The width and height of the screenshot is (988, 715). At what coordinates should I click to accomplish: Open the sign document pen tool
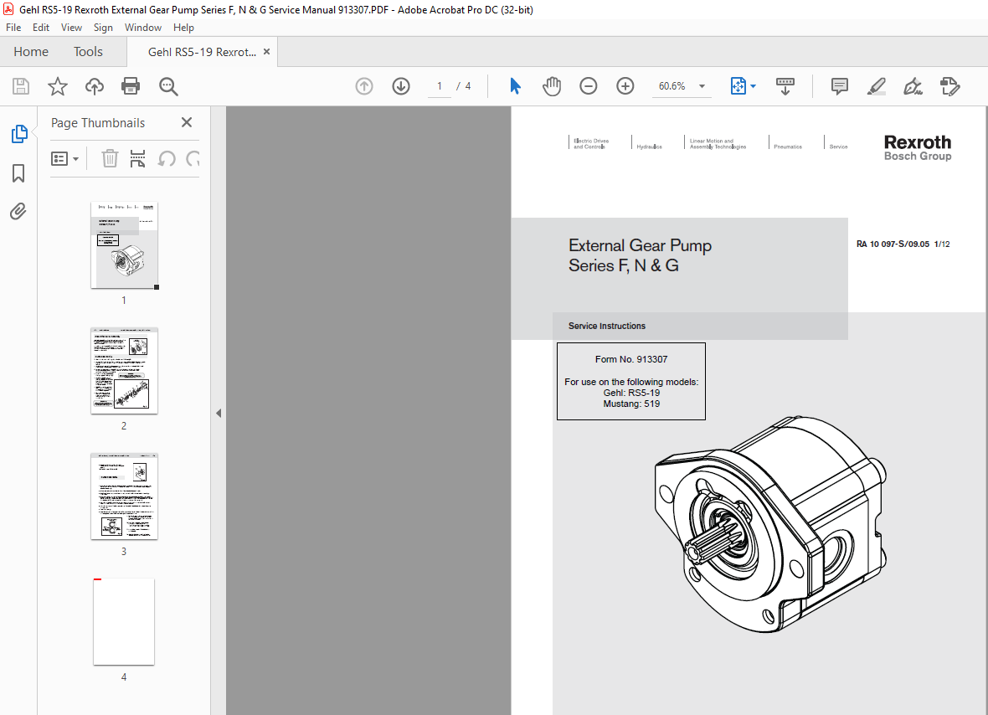coord(913,86)
